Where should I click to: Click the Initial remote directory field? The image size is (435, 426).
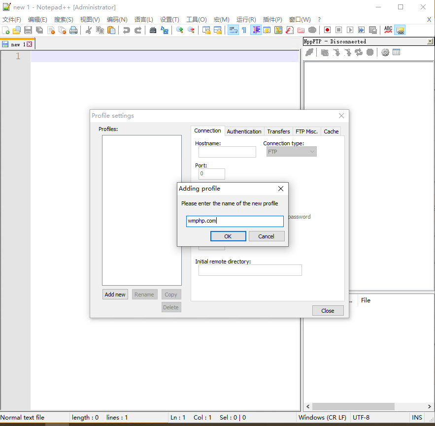250,270
